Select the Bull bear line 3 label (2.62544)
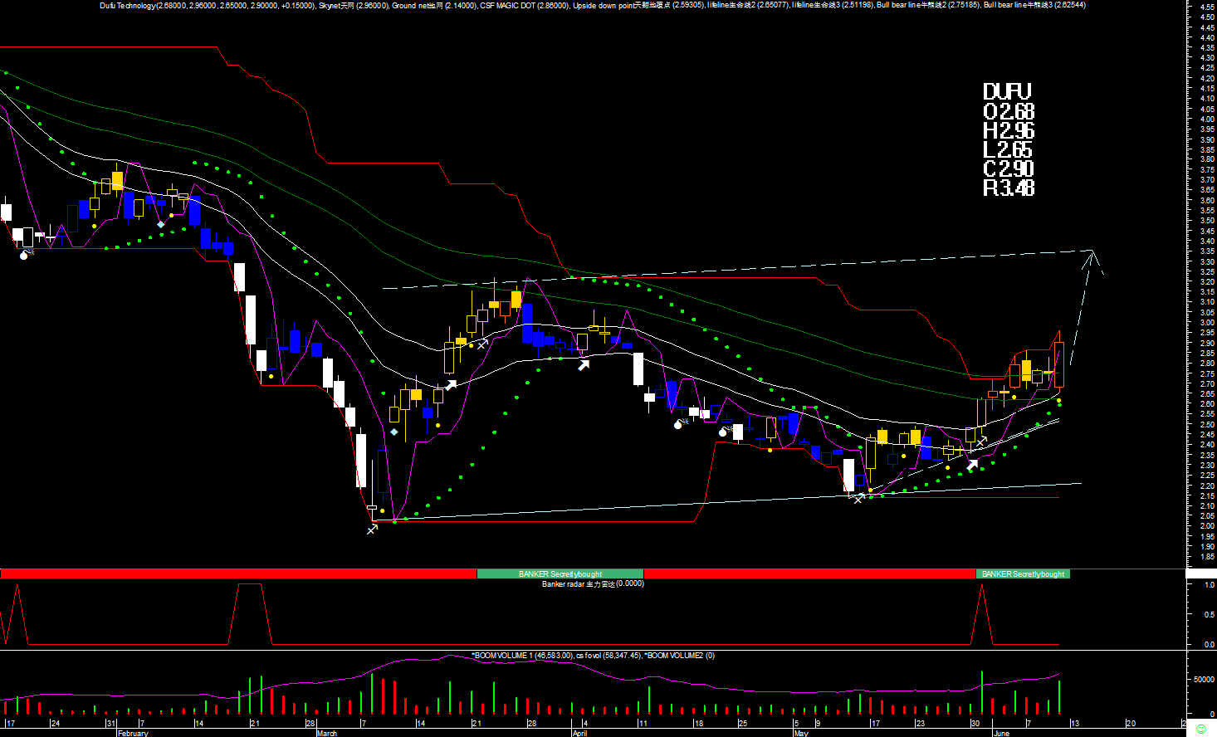 pyautogui.click(x=1034, y=5)
